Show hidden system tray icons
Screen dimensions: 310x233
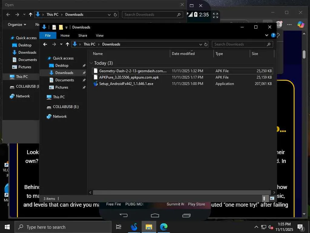256,227
